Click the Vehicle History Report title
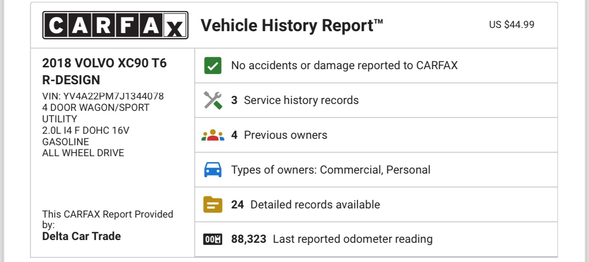 tap(292, 25)
